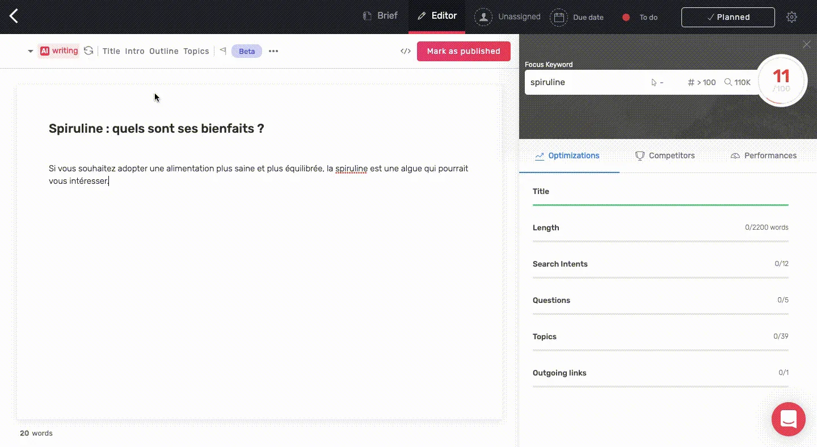Open the Planned status dropdown
Viewport: 817px width, 447px height.
pyautogui.click(x=728, y=17)
